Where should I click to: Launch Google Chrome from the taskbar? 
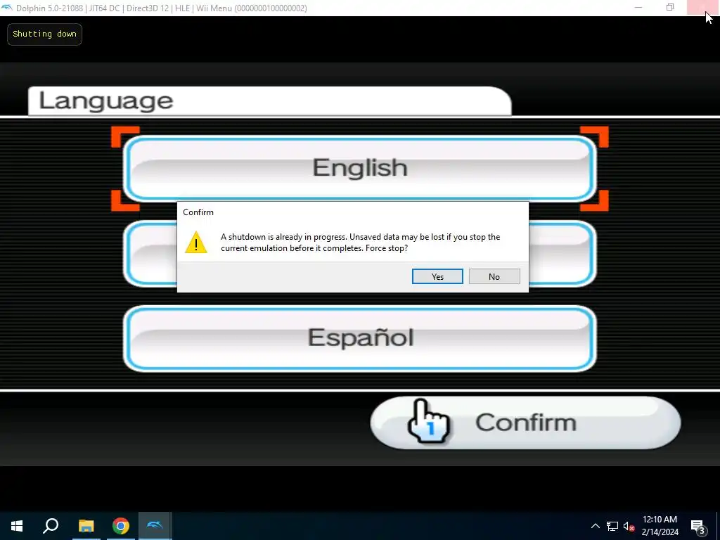pos(121,526)
